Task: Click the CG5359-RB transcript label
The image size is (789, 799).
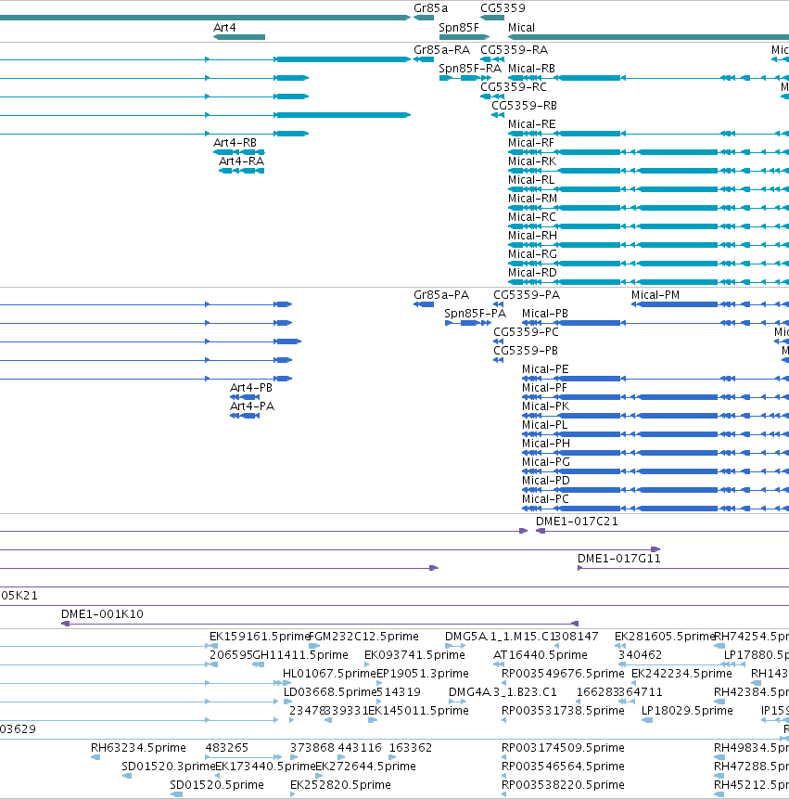Action: point(525,106)
